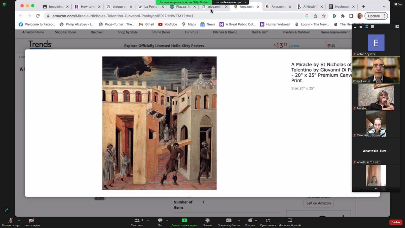Image resolution: width=405 pixels, height=228 pixels.
Task: Click the green pencil annotate icon
Action: coord(7,210)
